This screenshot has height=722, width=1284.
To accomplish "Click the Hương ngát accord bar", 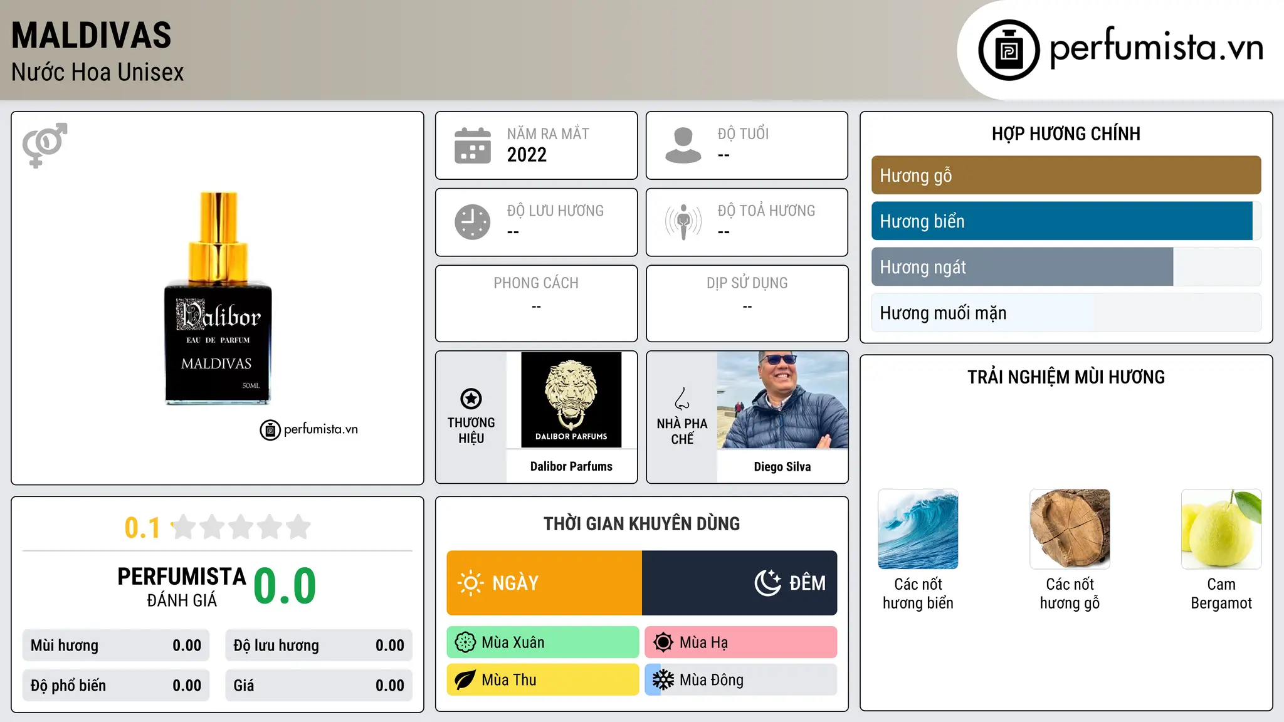I will tap(1066, 267).
